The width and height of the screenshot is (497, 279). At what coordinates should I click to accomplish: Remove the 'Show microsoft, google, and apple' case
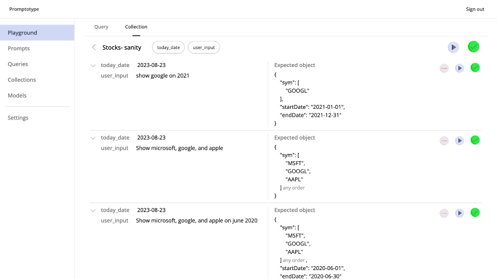click(444, 141)
